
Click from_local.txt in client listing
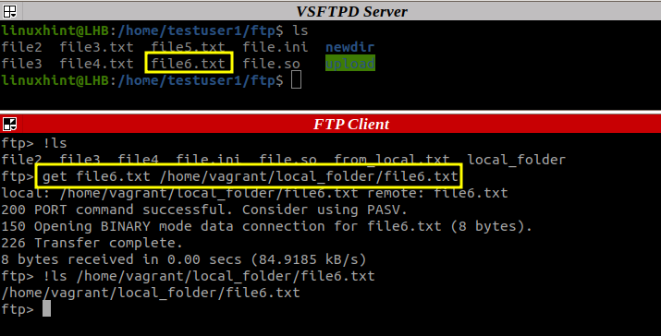click(x=392, y=160)
